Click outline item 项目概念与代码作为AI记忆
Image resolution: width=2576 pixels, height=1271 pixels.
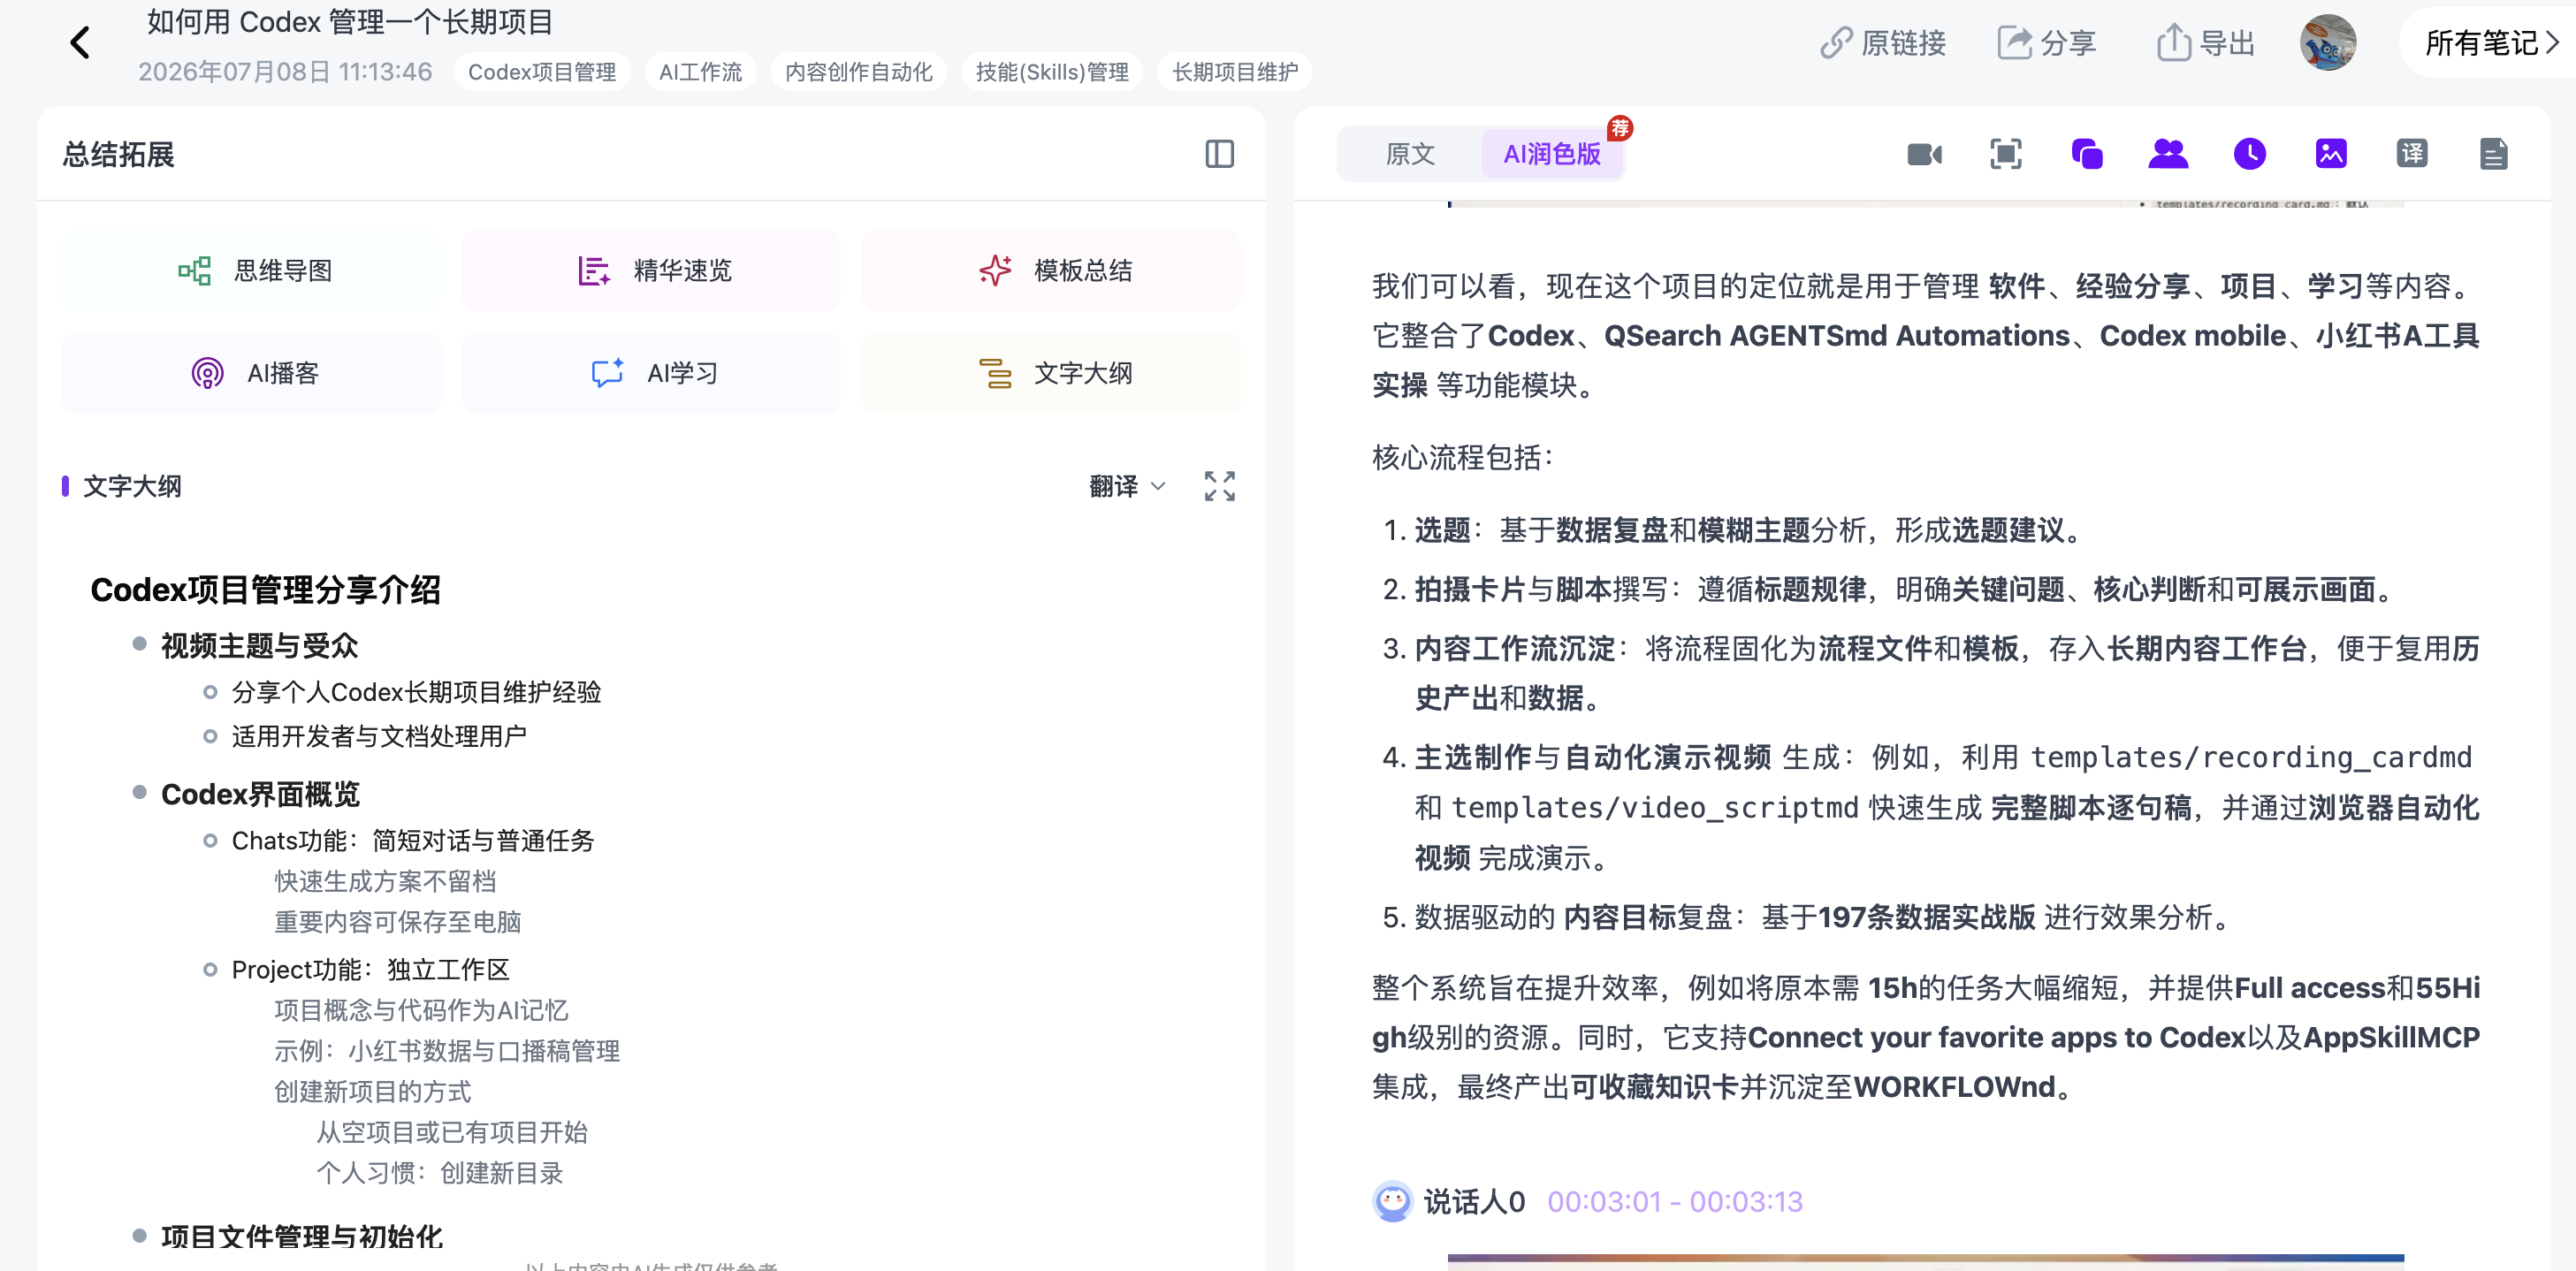(421, 1011)
